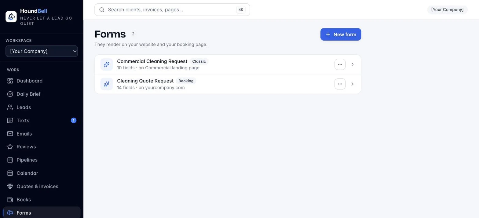
Task: Click the Classic badge
Action: click(x=199, y=61)
